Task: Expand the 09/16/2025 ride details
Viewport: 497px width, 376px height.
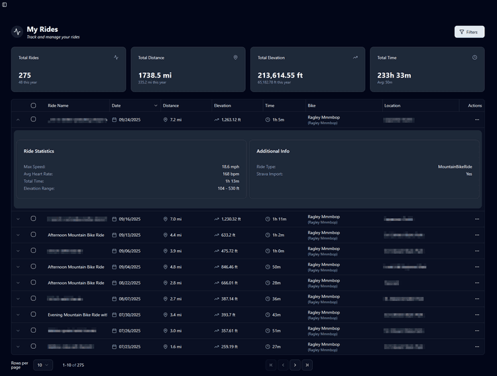Action: tap(18, 219)
